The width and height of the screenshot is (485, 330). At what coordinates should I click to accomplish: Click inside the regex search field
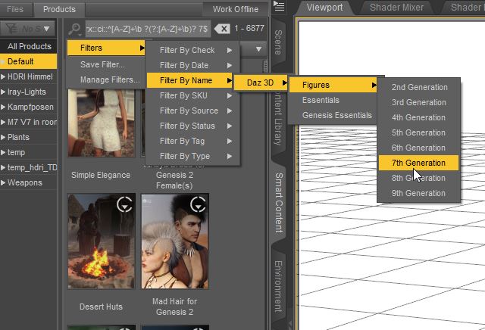pyautogui.click(x=148, y=29)
